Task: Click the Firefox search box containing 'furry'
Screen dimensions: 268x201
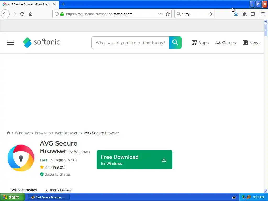Action: (x=194, y=14)
